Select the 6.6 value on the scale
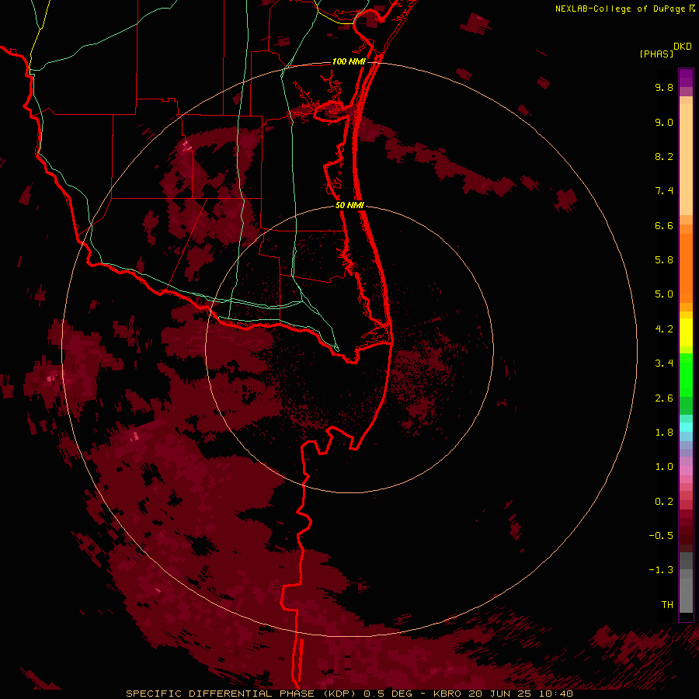The width and height of the screenshot is (699, 699). 664,225
